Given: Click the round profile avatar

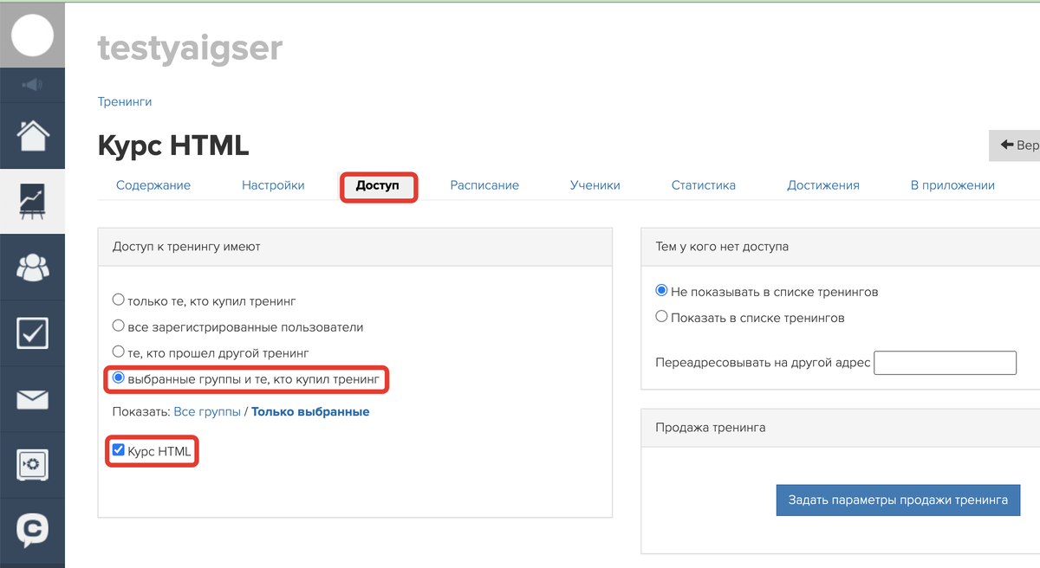Looking at the screenshot, I should tap(32, 35).
